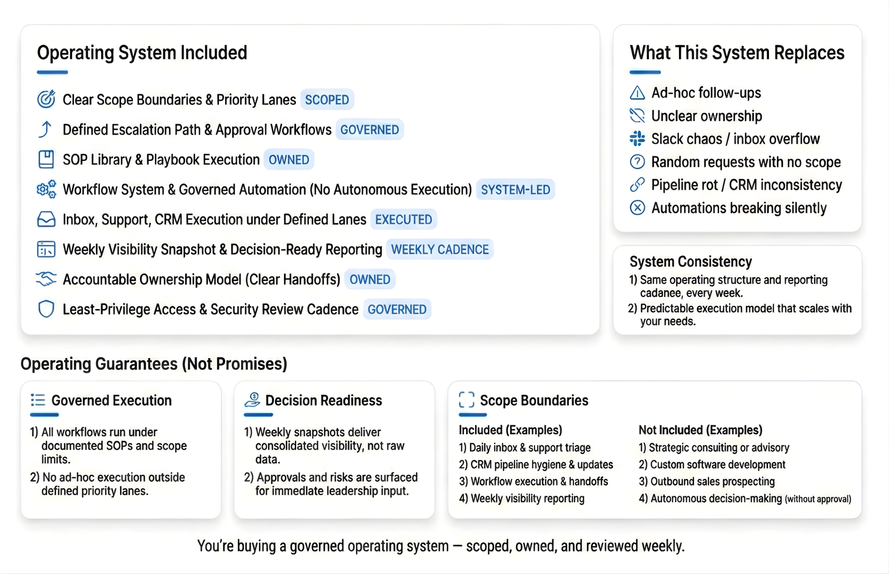Click the Slack logo icon
The width and height of the screenshot is (889, 574).
tap(637, 138)
